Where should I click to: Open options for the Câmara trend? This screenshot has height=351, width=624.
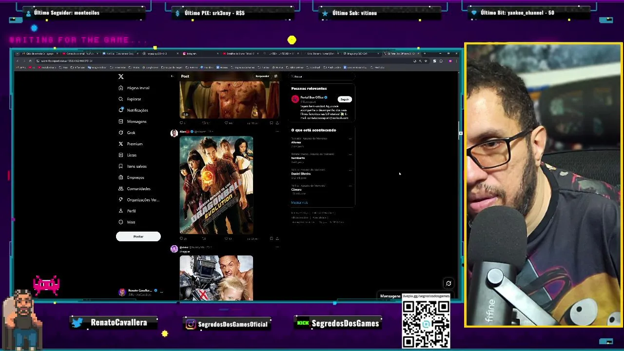350,186
